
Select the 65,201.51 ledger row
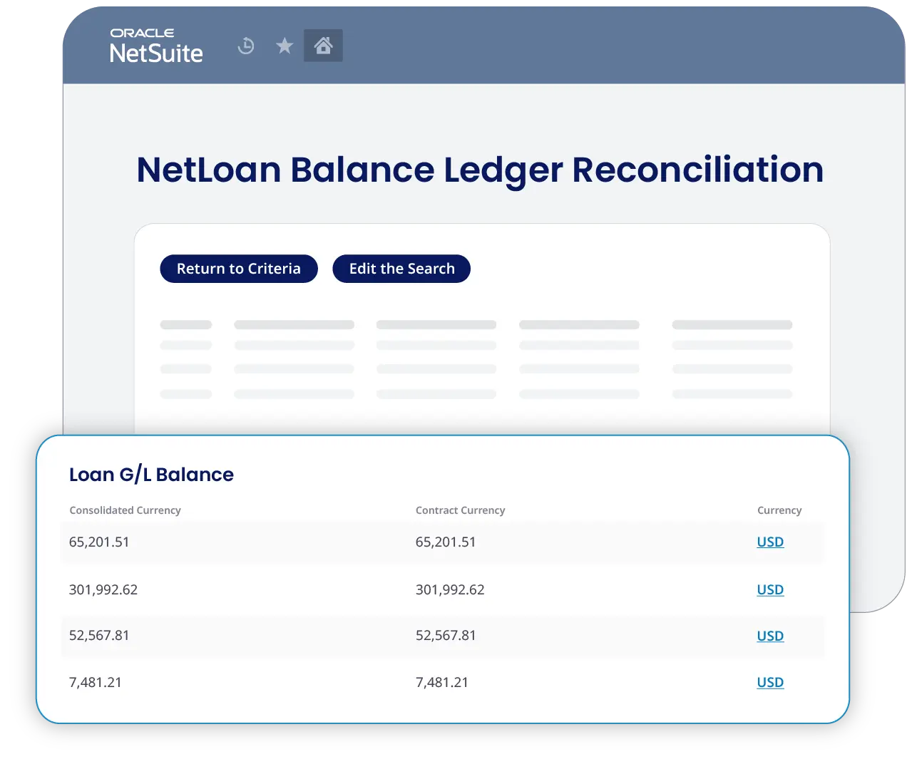point(442,542)
